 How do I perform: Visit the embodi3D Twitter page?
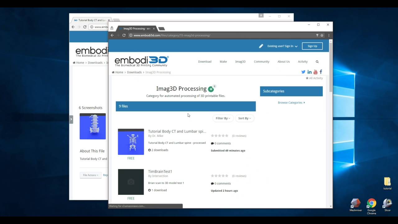point(303,72)
